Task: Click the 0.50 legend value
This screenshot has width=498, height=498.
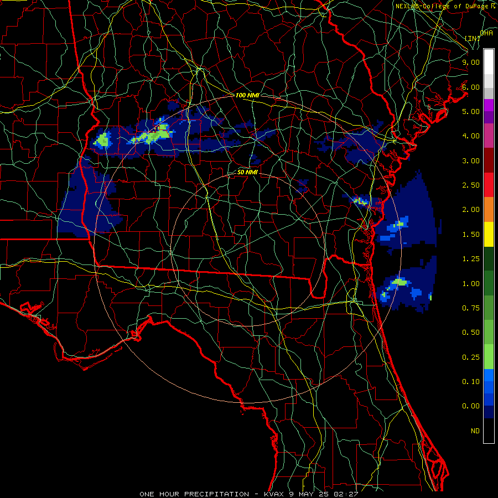Action: tap(471, 333)
